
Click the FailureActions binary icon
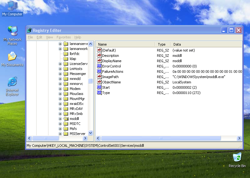coord(99,72)
